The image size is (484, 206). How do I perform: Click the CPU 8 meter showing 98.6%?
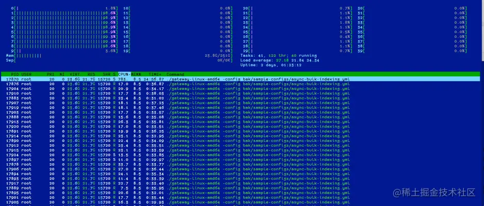pos(65,46)
